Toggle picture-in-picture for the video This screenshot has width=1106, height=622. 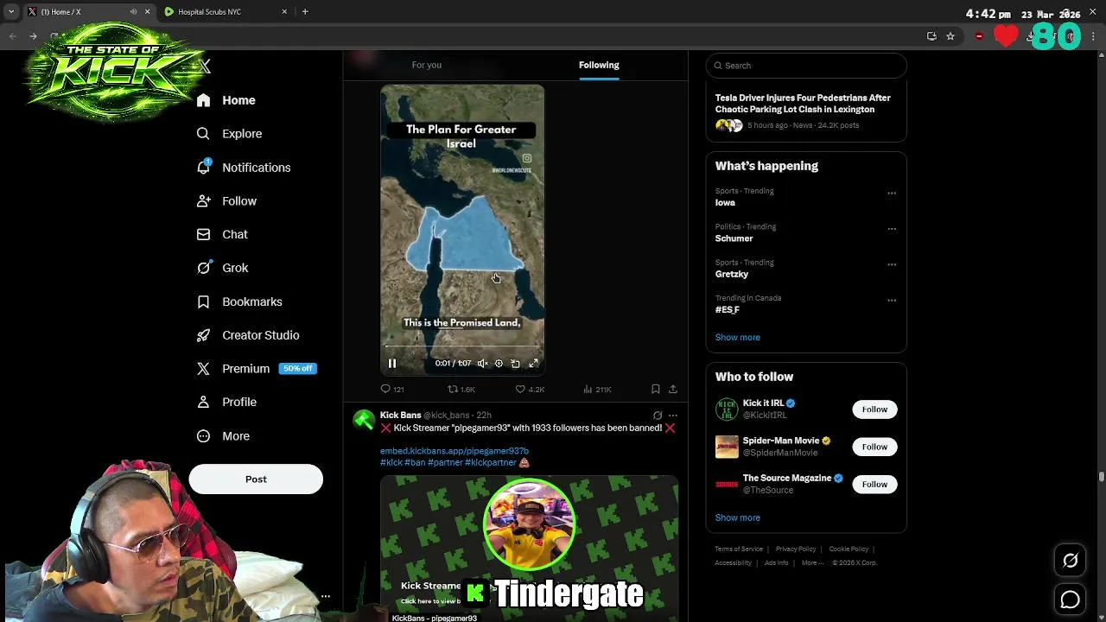tap(516, 364)
